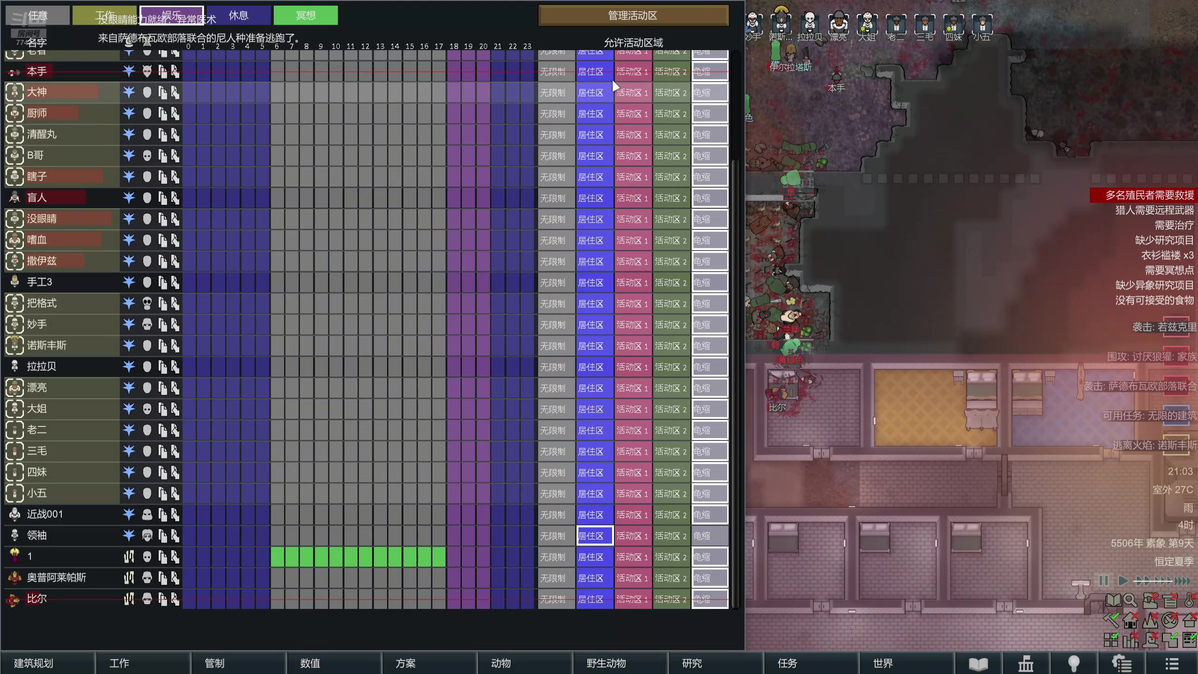Select the olive 工作 schedule color

[x=105, y=15]
